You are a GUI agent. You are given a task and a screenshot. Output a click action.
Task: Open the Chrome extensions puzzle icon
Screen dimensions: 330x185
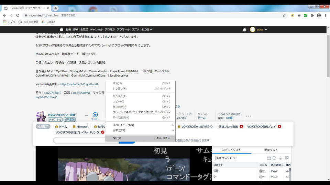click(312, 15)
